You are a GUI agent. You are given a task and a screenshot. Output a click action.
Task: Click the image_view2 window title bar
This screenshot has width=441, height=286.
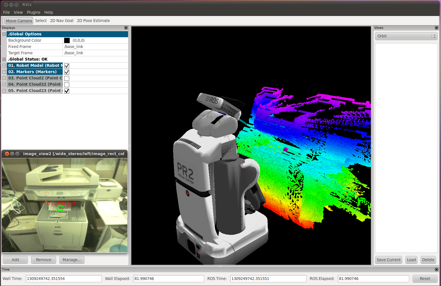tap(65, 154)
